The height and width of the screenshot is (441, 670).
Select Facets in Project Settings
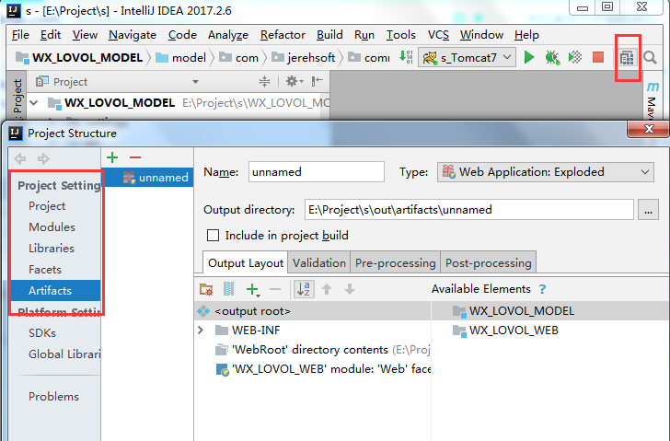tap(45, 270)
